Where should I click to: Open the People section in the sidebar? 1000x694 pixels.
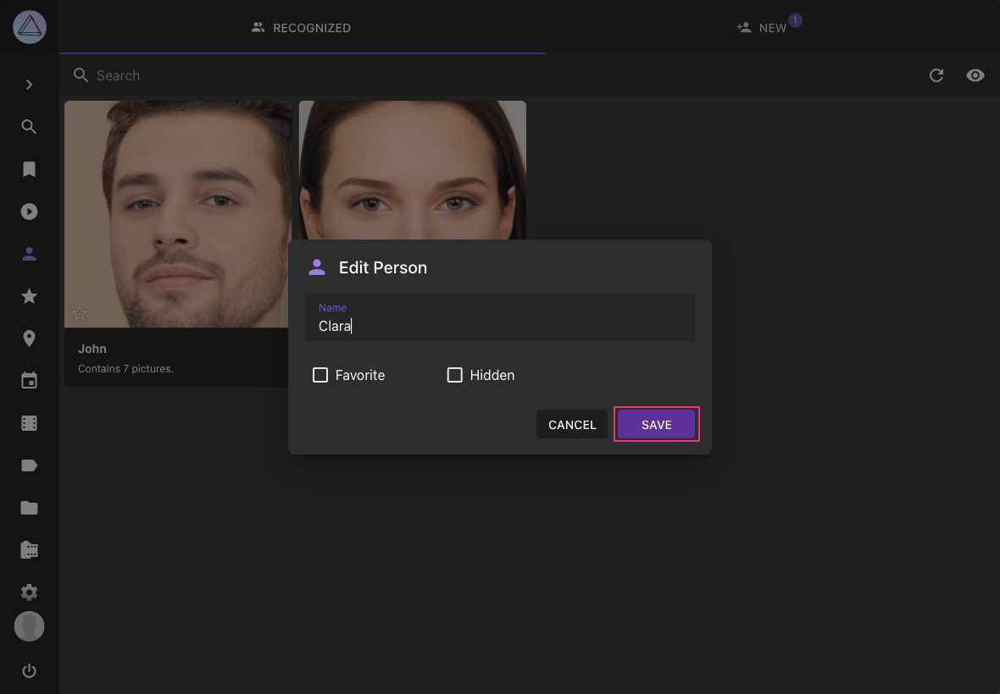pyautogui.click(x=29, y=254)
